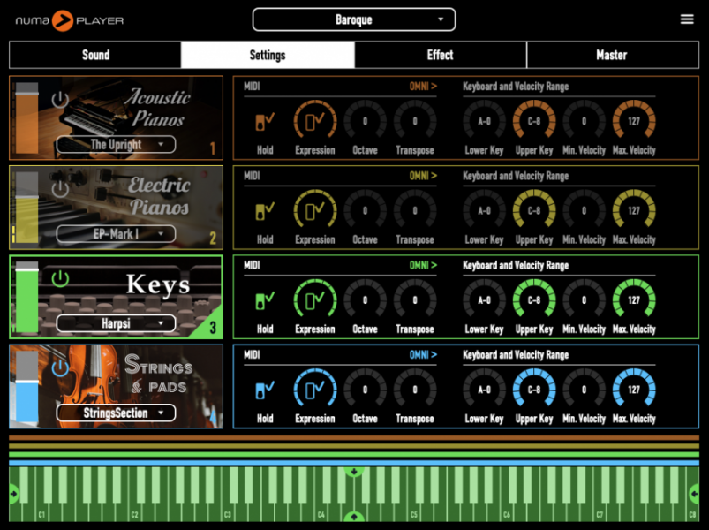The image size is (709, 530).
Task: Toggle power for Strings & Pads slot
Action: coord(60,367)
